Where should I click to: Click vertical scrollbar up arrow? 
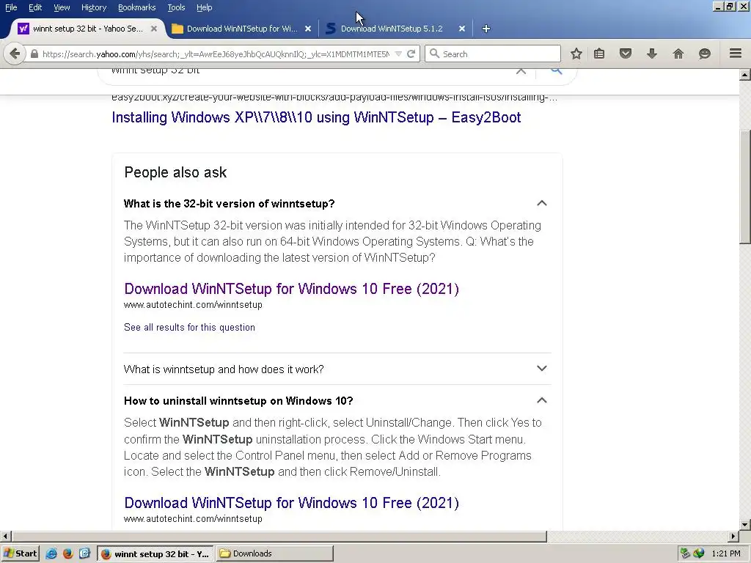(x=745, y=75)
